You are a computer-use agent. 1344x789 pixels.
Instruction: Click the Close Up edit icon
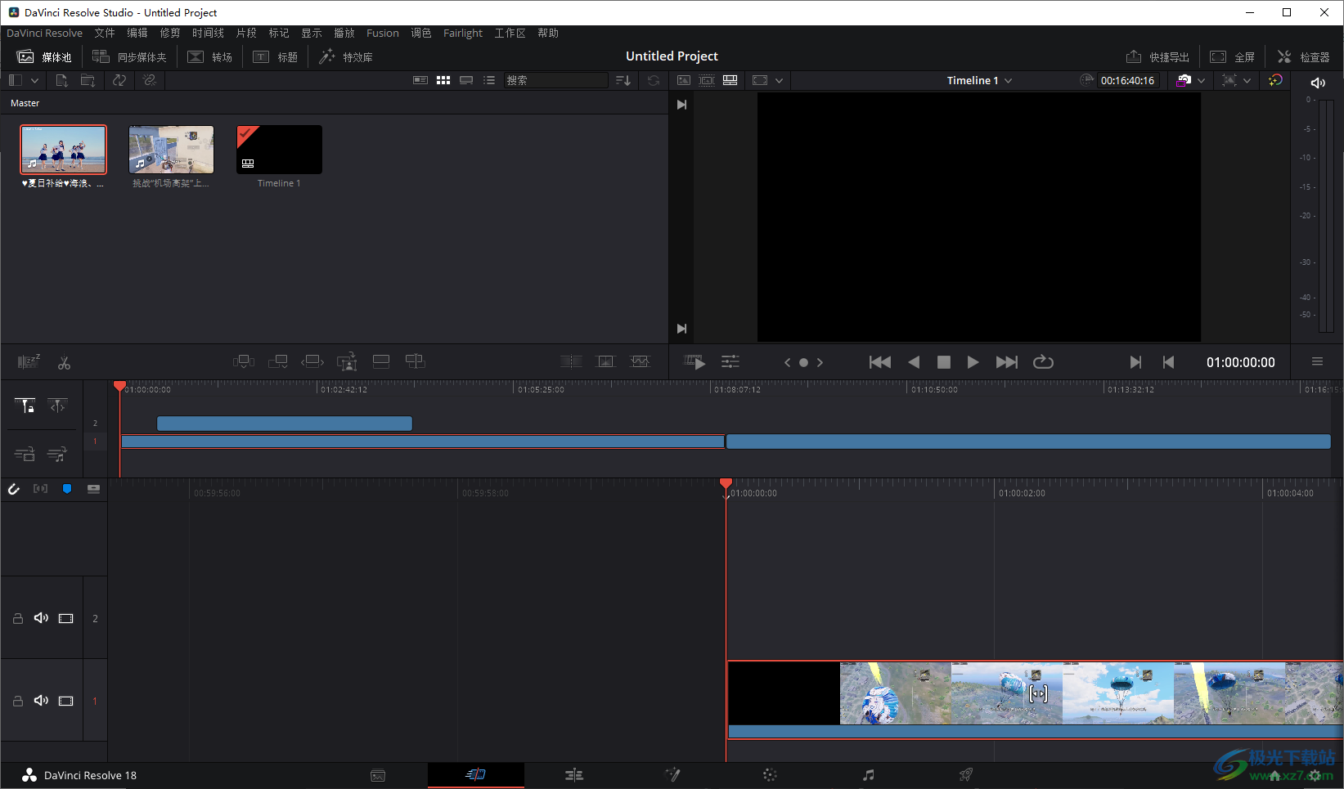pyautogui.click(x=348, y=361)
